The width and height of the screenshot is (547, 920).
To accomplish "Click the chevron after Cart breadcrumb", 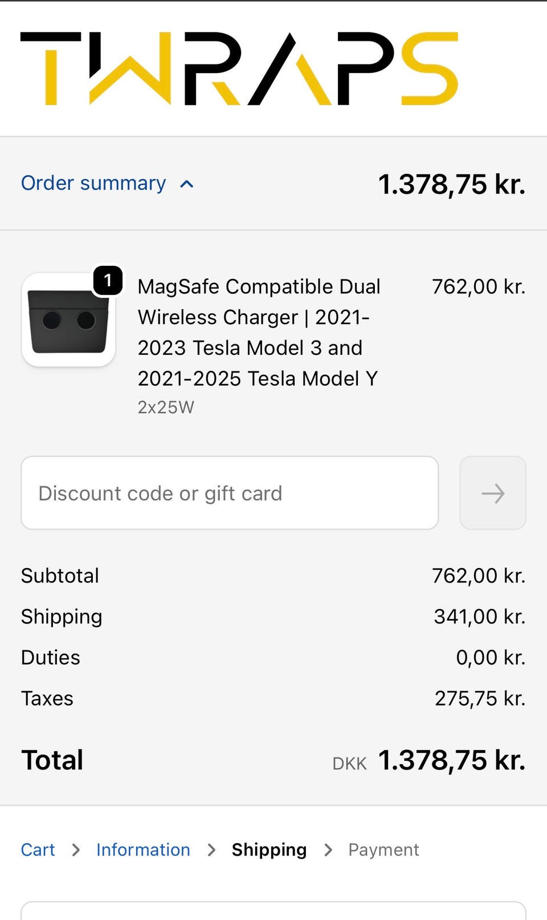I will (x=76, y=850).
